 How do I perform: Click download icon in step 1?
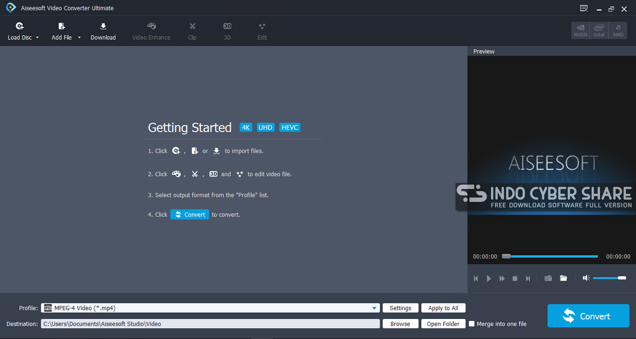[x=216, y=151]
